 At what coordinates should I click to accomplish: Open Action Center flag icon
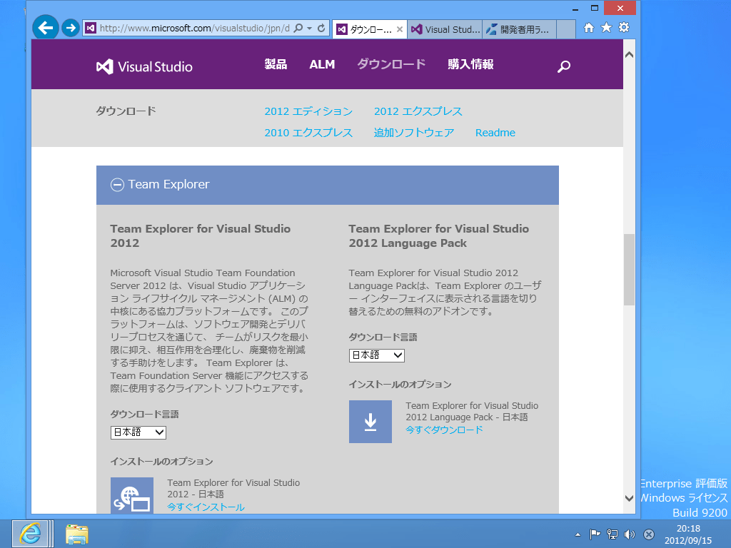(x=595, y=534)
